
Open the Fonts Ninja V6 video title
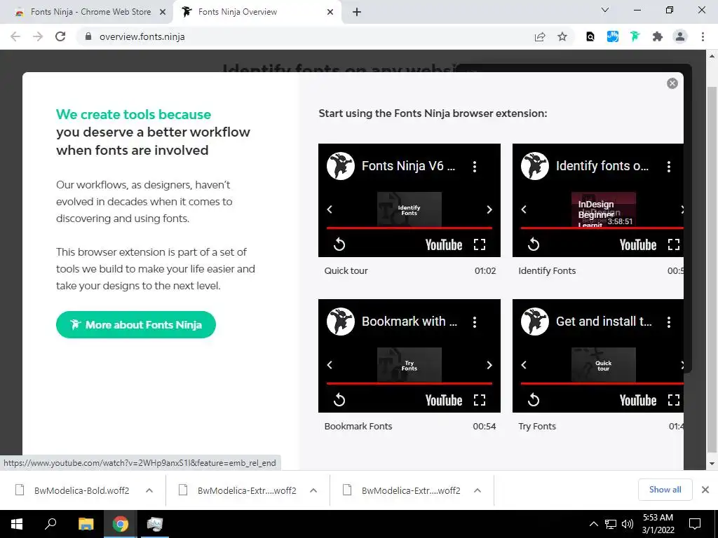[409, 166]
